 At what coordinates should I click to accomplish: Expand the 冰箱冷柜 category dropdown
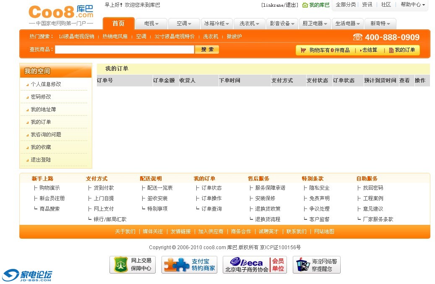[216, 24]
